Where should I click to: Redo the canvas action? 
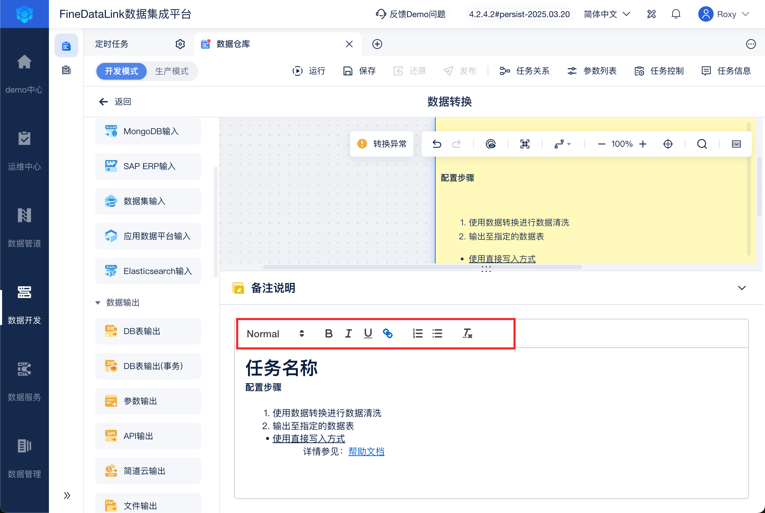457,144
